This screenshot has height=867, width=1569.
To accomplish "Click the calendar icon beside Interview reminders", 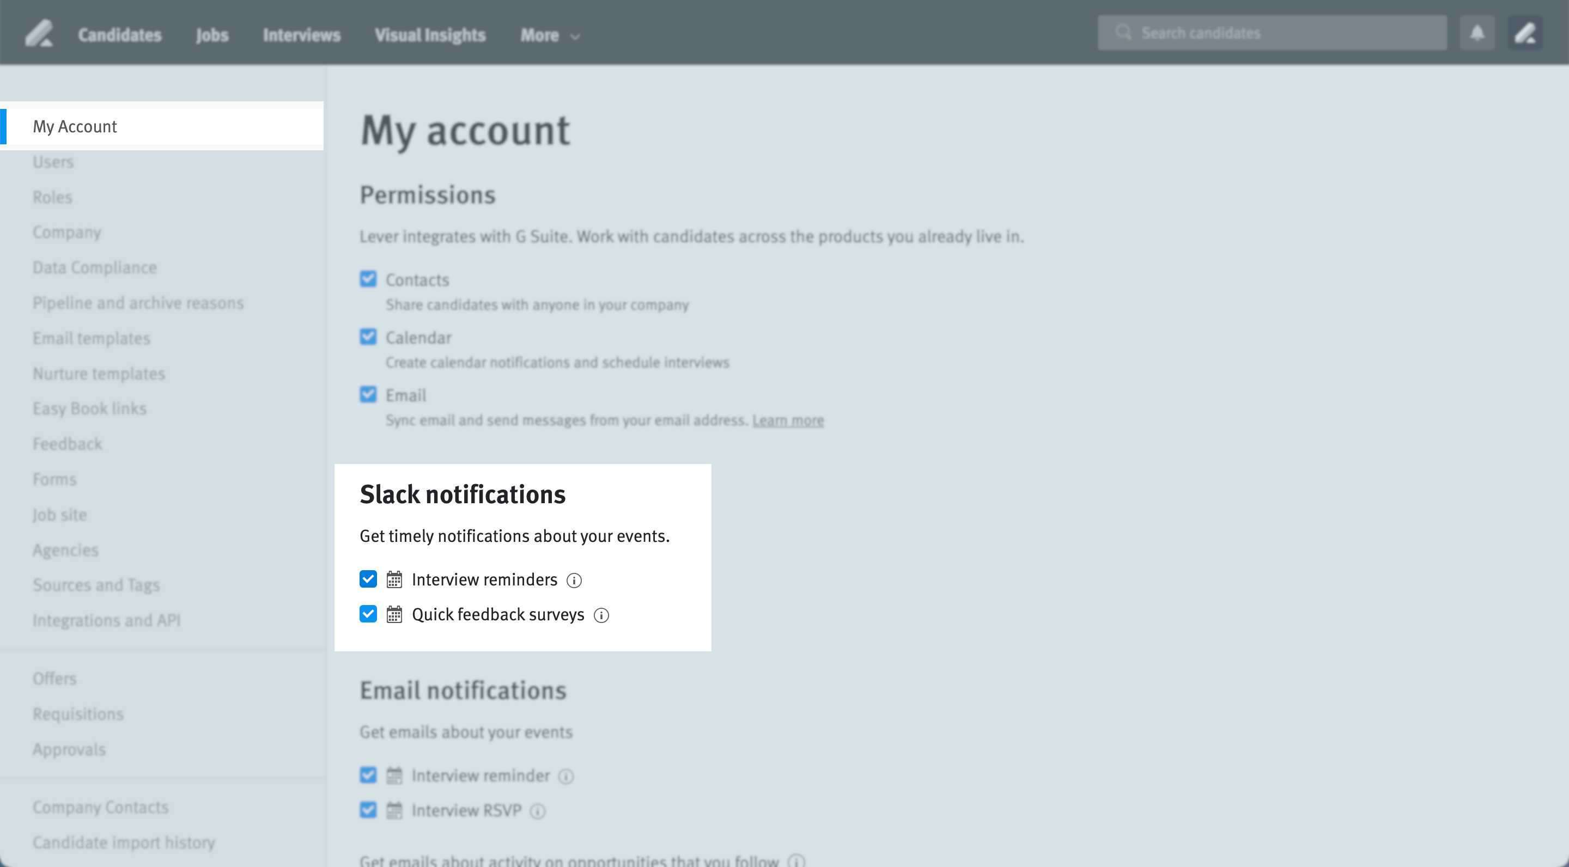I will pos(396,579).
